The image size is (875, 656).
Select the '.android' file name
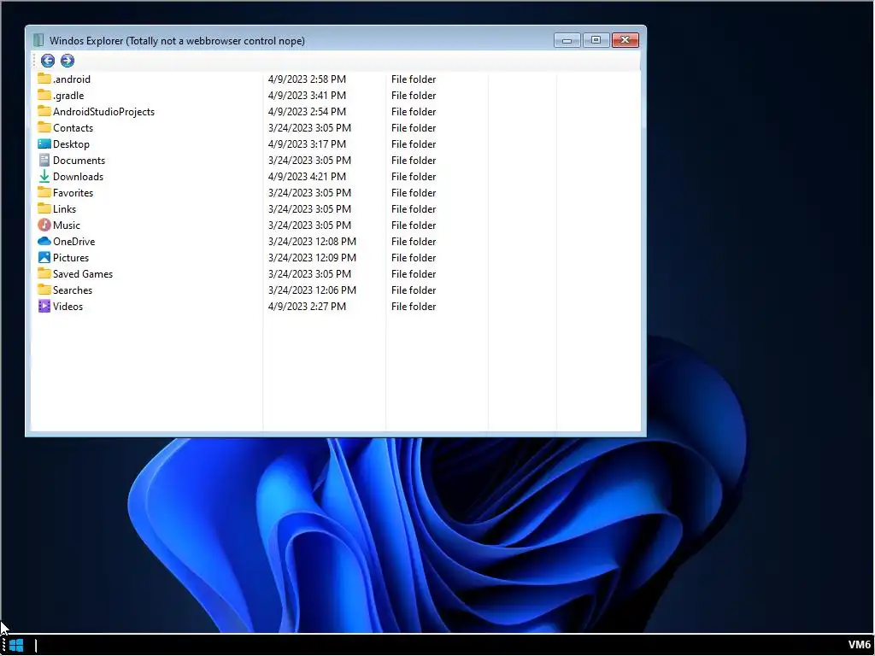coord(72,79)
